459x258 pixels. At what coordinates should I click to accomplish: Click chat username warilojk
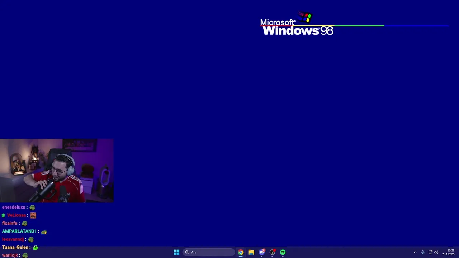(x=10, y=255)
